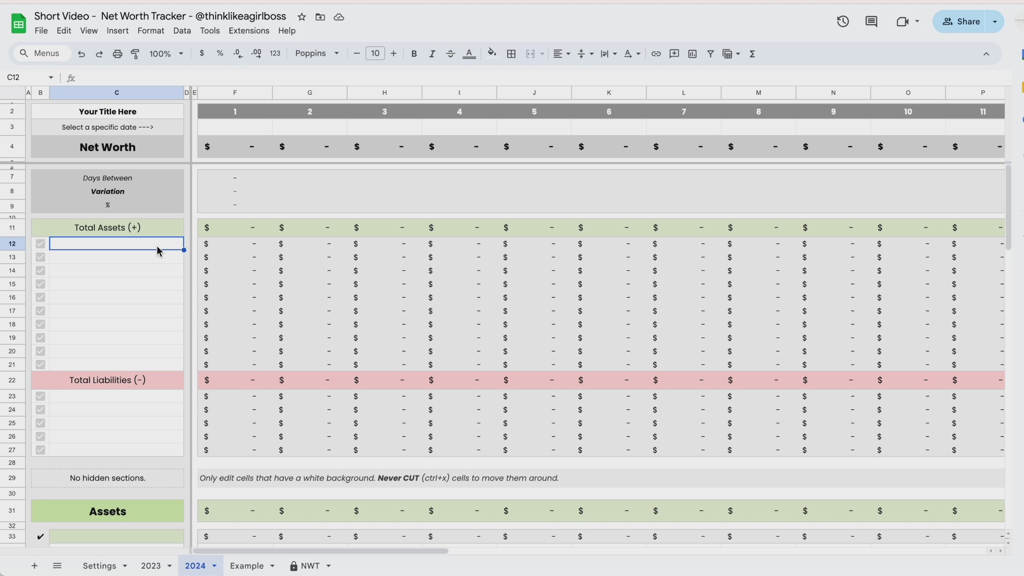The height and width of the screenshot is (576, 1024).
Task: Toggle the checkbox in row 23
Action: 41,396
